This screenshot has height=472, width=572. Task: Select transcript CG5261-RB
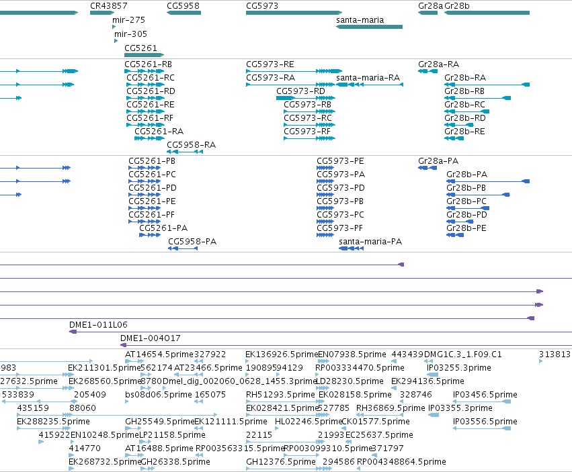tap(145, 71)
